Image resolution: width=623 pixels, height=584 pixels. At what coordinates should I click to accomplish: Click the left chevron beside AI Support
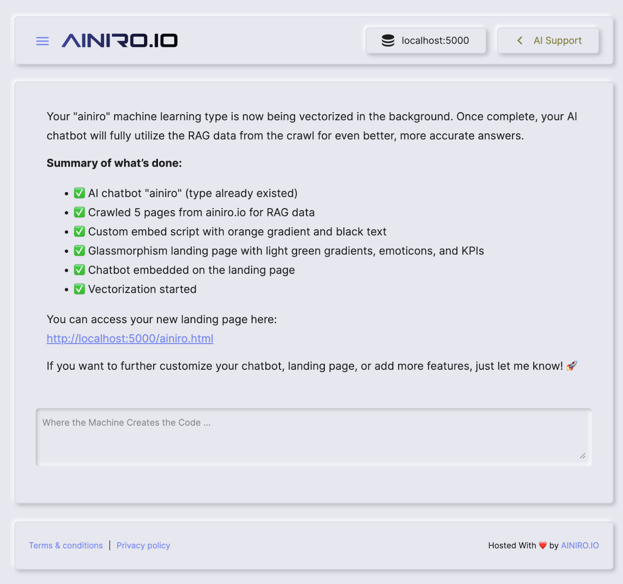(520, 40)
